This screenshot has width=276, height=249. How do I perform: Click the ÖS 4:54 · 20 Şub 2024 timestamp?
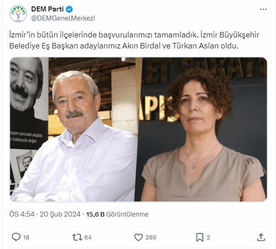(45, 214)
